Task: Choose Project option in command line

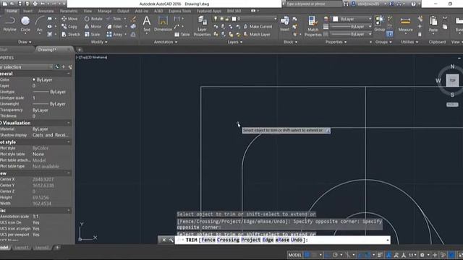Action: click(x=250, y=240)
